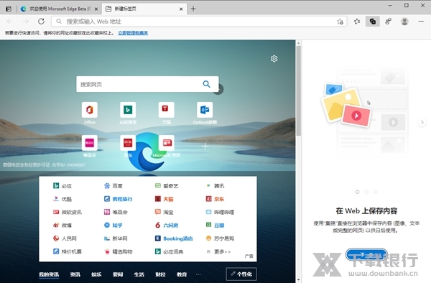Viewport: 431px width, 283px height.
Task: Select the second Collections carousel dot
Action: pos(366,192)
